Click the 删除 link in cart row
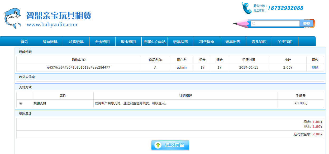 (x=315, y=68)
